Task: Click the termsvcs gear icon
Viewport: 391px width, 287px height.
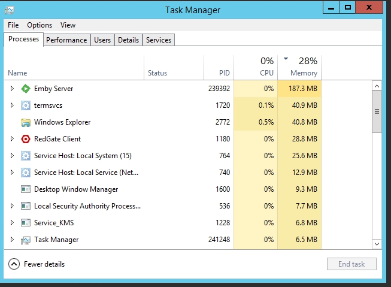Action: click(26, 105)
